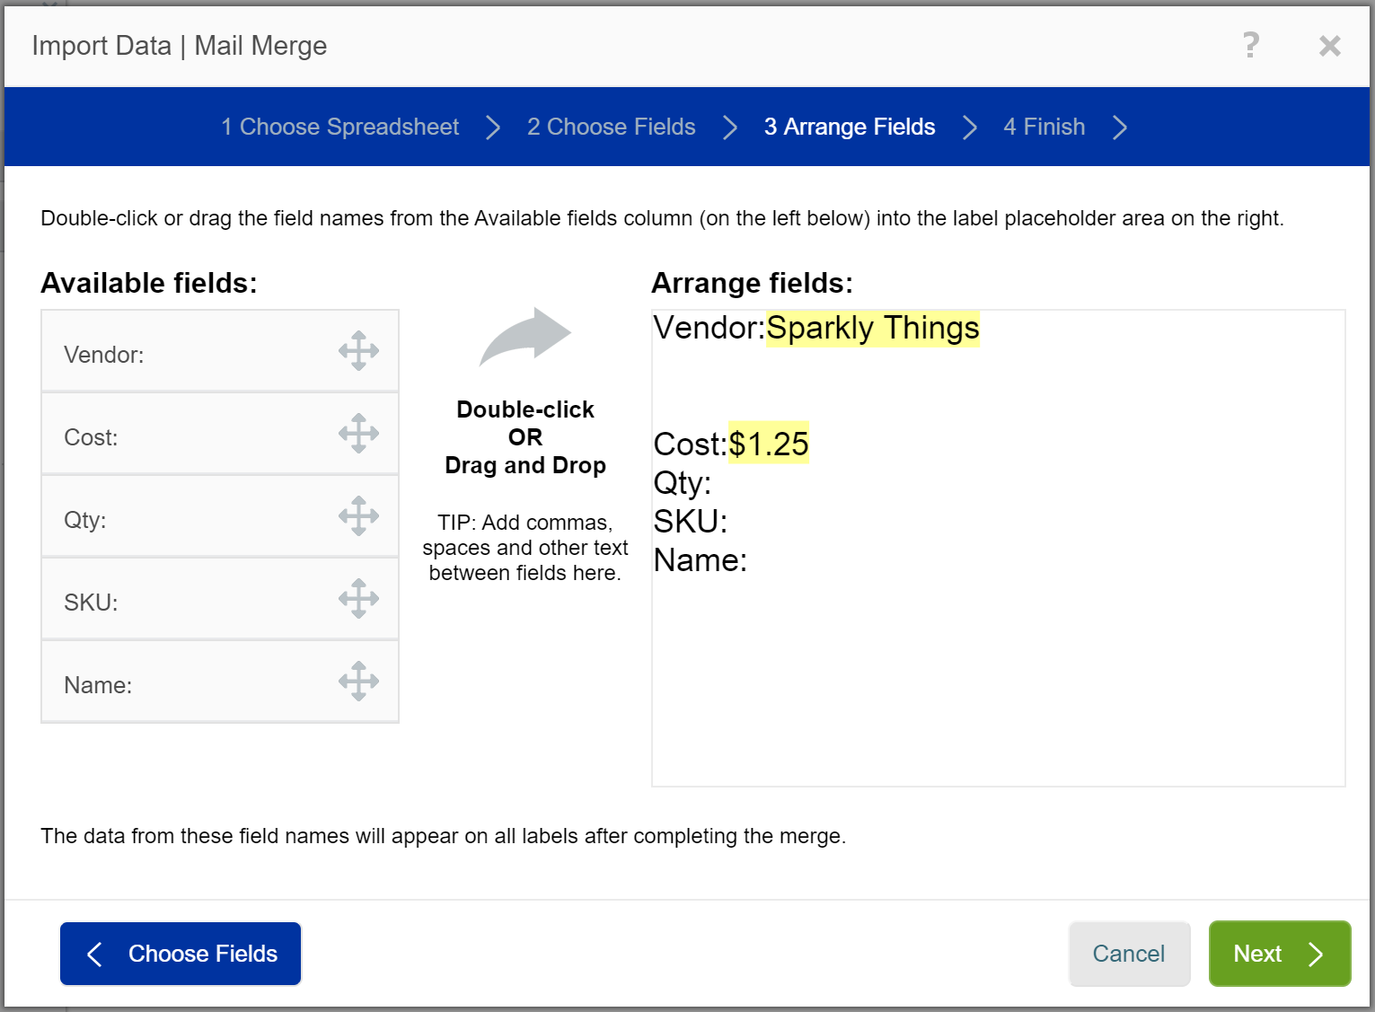Place cursor in empty arrange fields area

click(x=997, y=682)
